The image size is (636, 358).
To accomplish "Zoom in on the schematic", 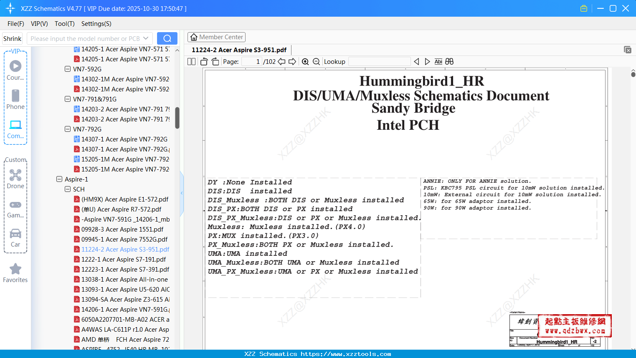I will point(305,62).
